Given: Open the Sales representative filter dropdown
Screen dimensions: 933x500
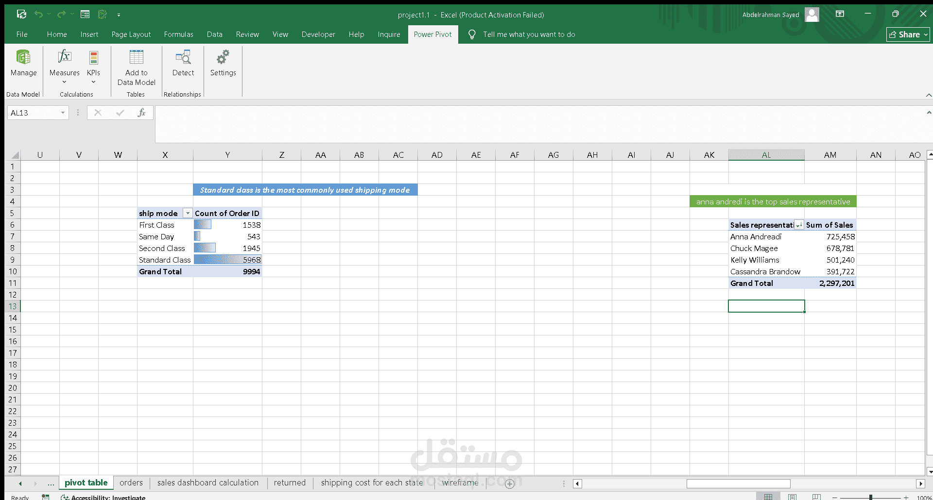Looking at the screenshot, I should tap(799, 225).
